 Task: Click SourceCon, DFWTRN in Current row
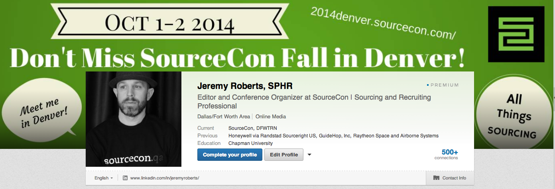click(x=253, y=128)
